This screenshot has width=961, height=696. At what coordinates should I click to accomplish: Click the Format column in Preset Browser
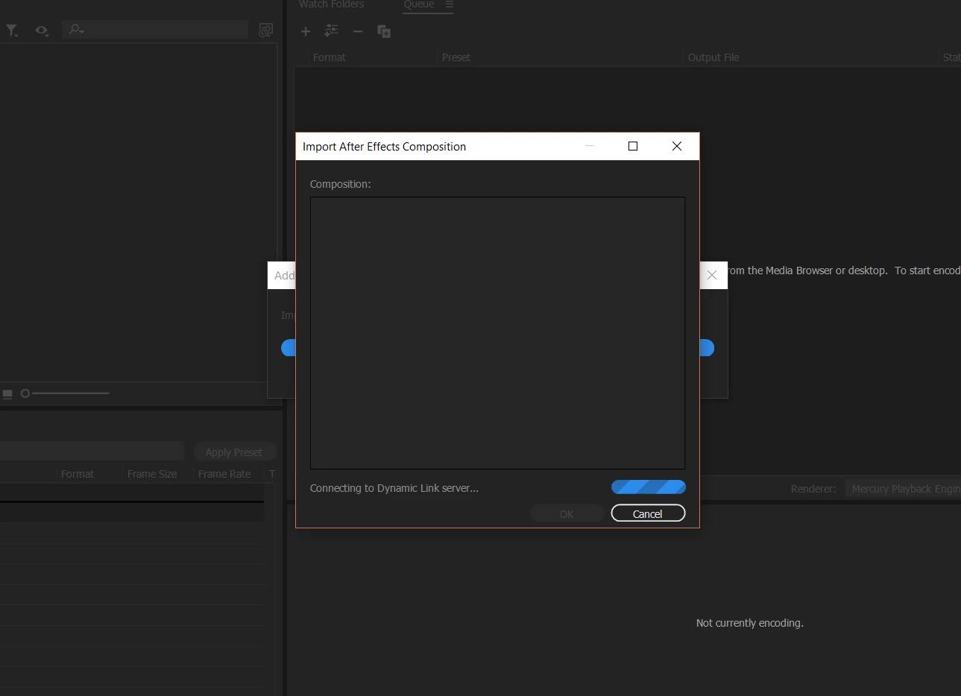[x=78, y=474]
